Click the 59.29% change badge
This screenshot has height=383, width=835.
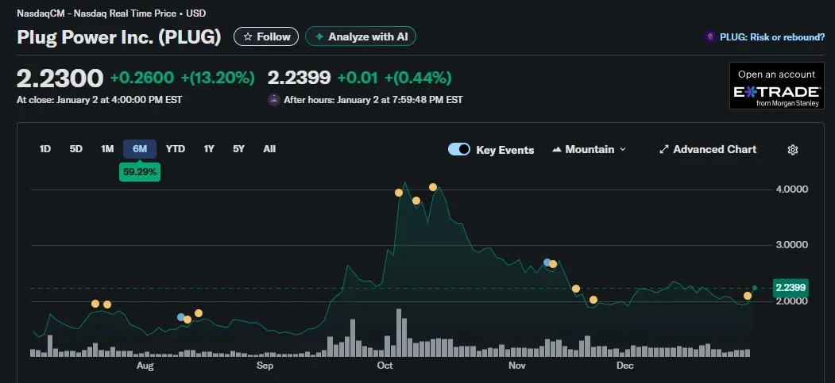tap(140, 171)
